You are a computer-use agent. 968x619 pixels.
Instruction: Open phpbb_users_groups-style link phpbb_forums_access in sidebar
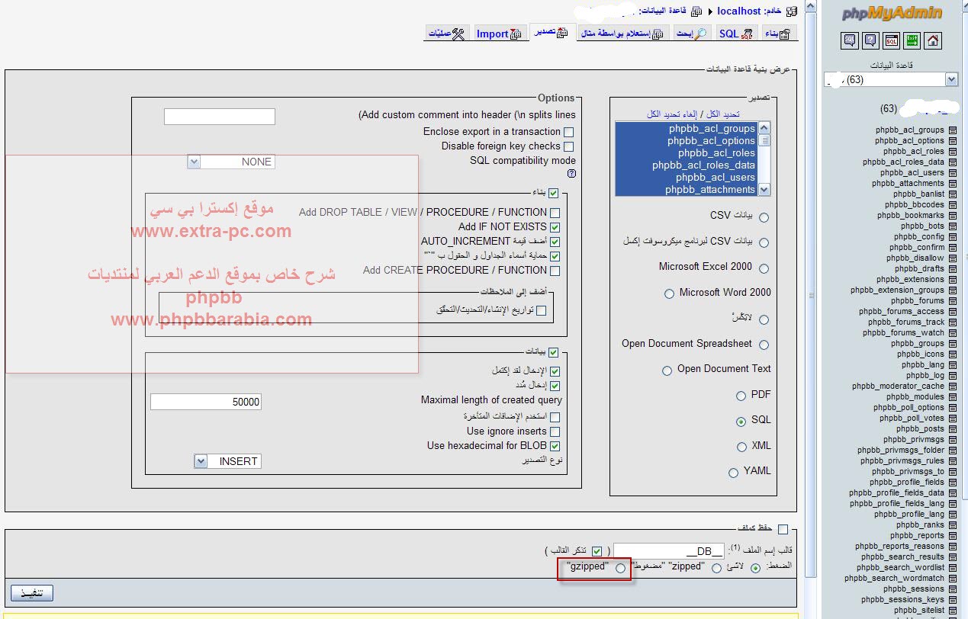902,312
